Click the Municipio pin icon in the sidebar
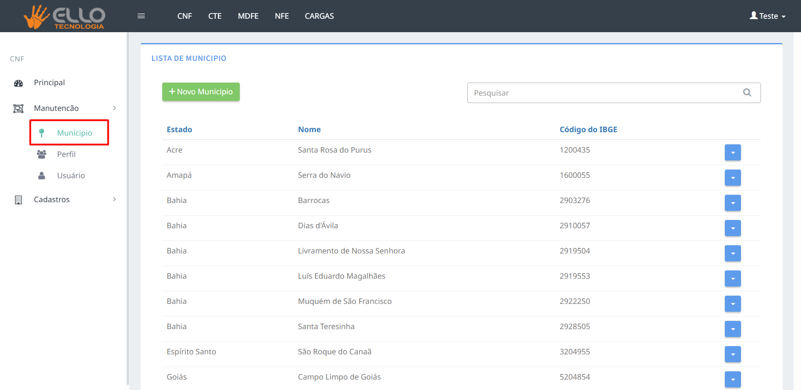The image size is (801, 390). coord(42,133)
